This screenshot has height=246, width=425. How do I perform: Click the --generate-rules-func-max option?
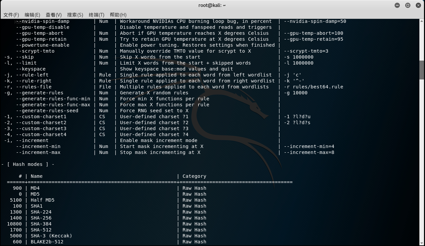click(53, 105)
